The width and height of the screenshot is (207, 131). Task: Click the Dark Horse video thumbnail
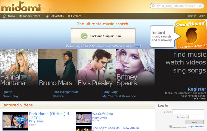(15, 121)
